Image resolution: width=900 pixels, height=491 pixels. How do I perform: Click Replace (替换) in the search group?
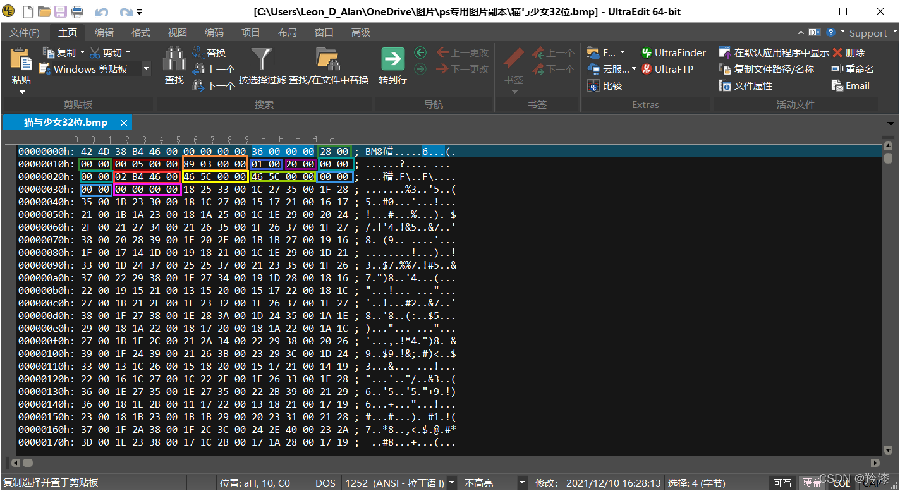[x=209, y=52]
